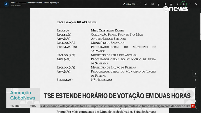201x113 pixels.
Task: Click the text 'Não Indicado'
Action: pyautogui.click(x=101, y=80)
